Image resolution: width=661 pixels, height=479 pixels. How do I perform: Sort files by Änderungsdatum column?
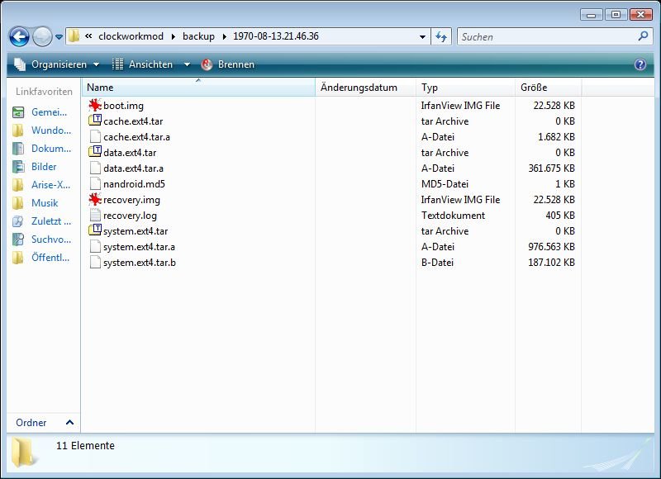click(365, 88)
